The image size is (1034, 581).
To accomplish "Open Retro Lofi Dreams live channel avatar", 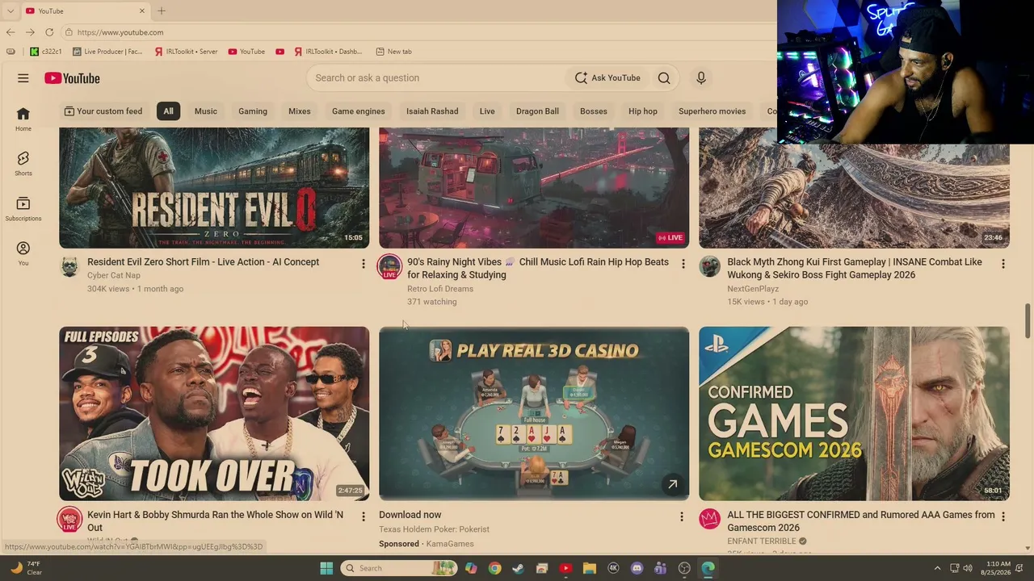I will tap(389, 267).
